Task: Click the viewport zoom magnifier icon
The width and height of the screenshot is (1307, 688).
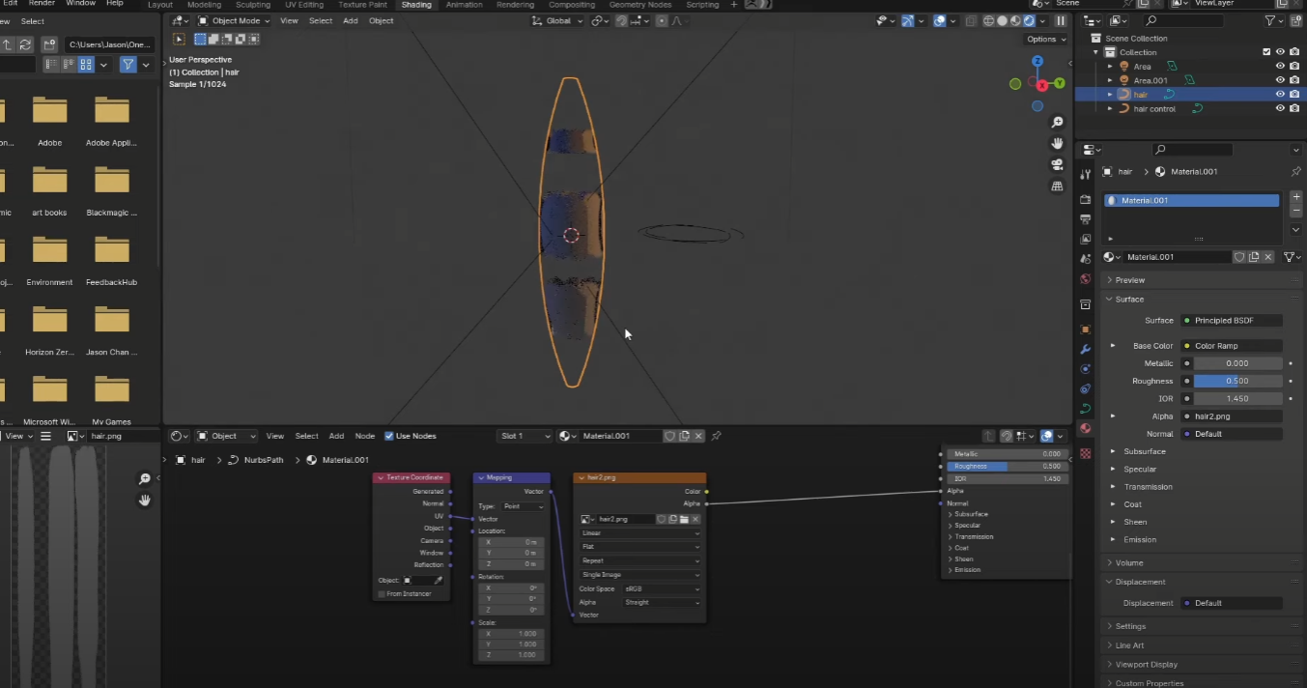Action: click(x=1058, y=123)
